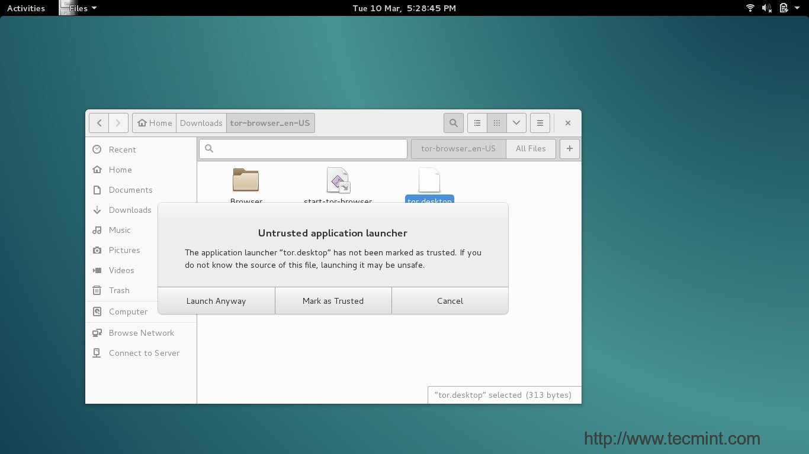
Task: Navigate to Downloads in path bar
Action: (201, 123)
